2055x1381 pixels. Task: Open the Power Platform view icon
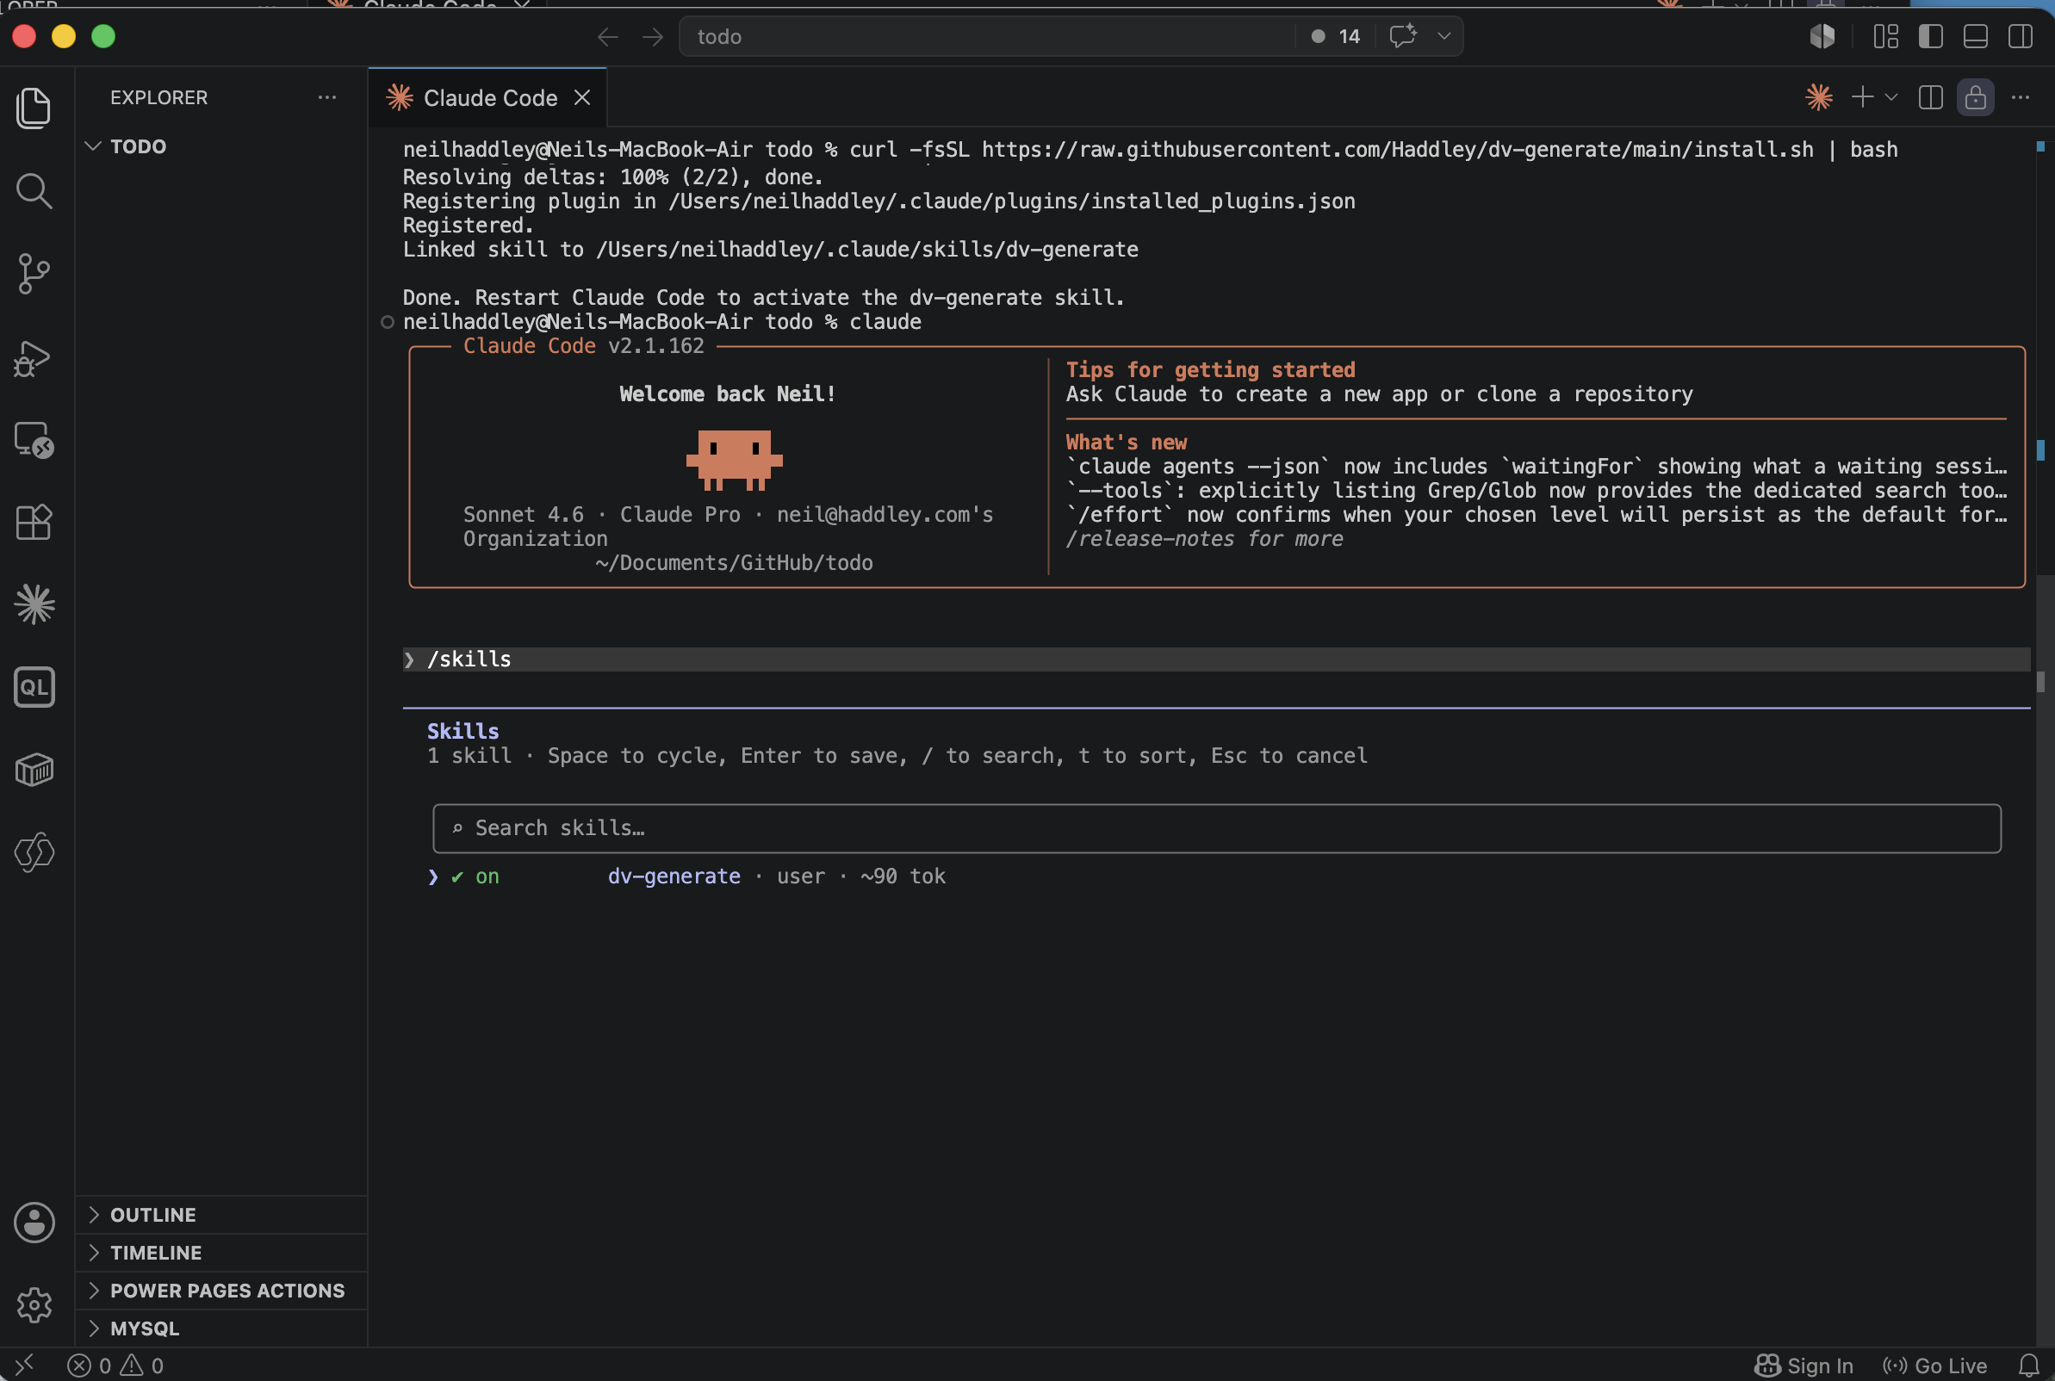pyautogui.click(x=34, y=852)
